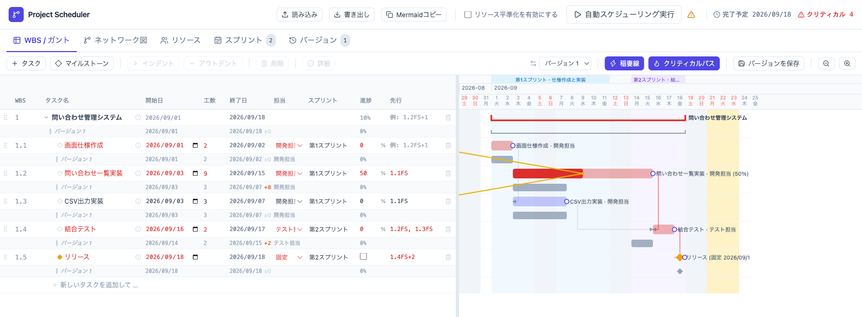
Task: Open info icon for 画面仕様作成
Action: [x=138, y=145]
